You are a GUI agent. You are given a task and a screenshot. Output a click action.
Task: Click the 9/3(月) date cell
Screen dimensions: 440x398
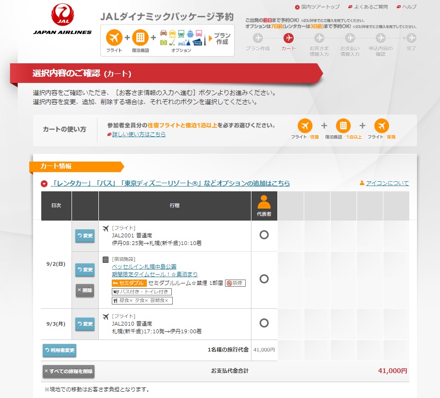coord(56,324)
